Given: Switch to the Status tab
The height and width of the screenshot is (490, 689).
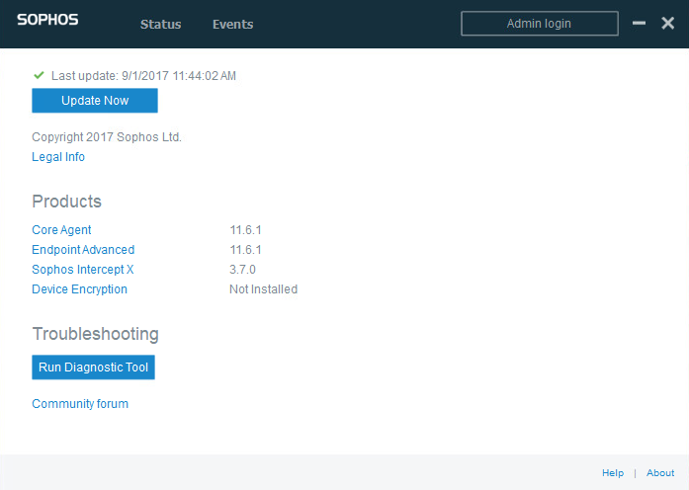Looking at the screenshot, I should pyautogui.click(x=160, y=25).
